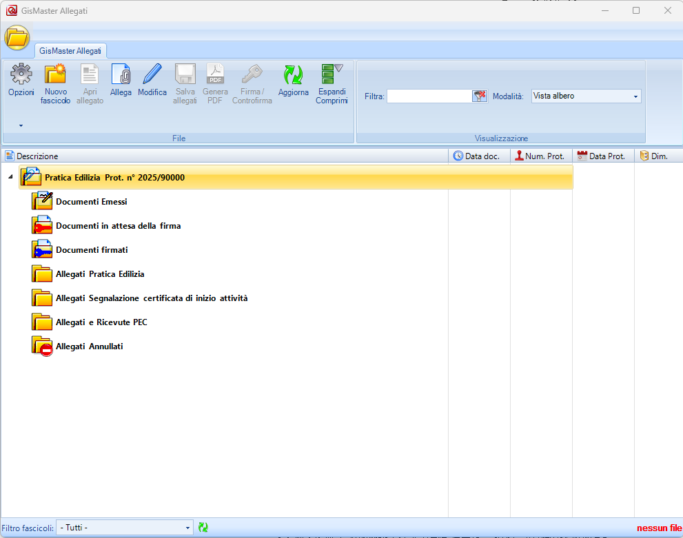The height and width of the screenshot is (538, 683).
Task: Open the Allegati Annullati folder
Action: [89, 346]
